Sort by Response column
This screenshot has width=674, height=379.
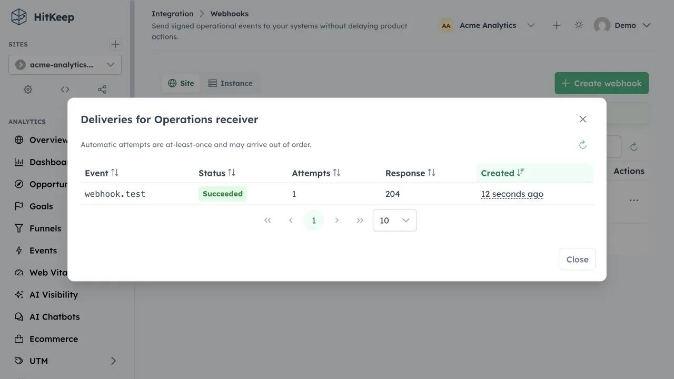pyautogui.click(x=411, y=173)
